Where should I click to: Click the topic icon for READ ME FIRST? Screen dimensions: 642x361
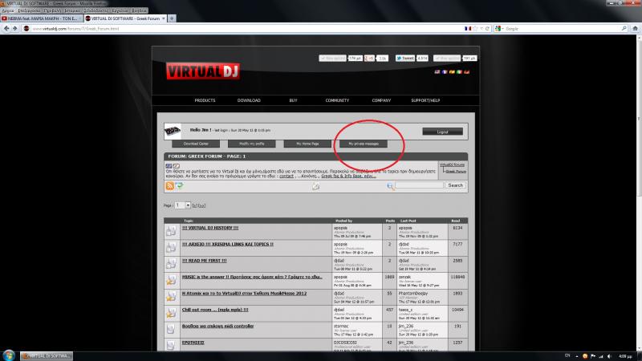pyautogui.click(x=171, y=264)
